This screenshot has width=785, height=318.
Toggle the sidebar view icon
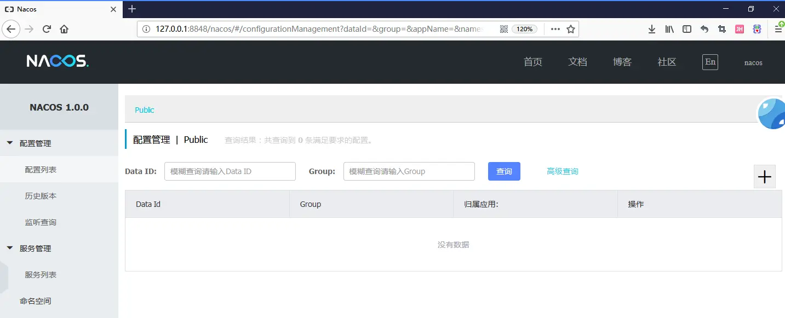coord(687,29)
